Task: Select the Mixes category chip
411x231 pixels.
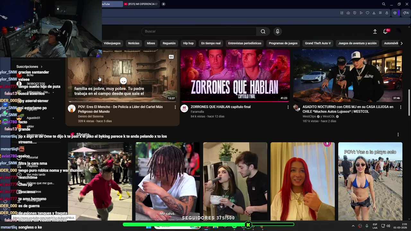Action: pyautogui.click(x=151, y=43)
